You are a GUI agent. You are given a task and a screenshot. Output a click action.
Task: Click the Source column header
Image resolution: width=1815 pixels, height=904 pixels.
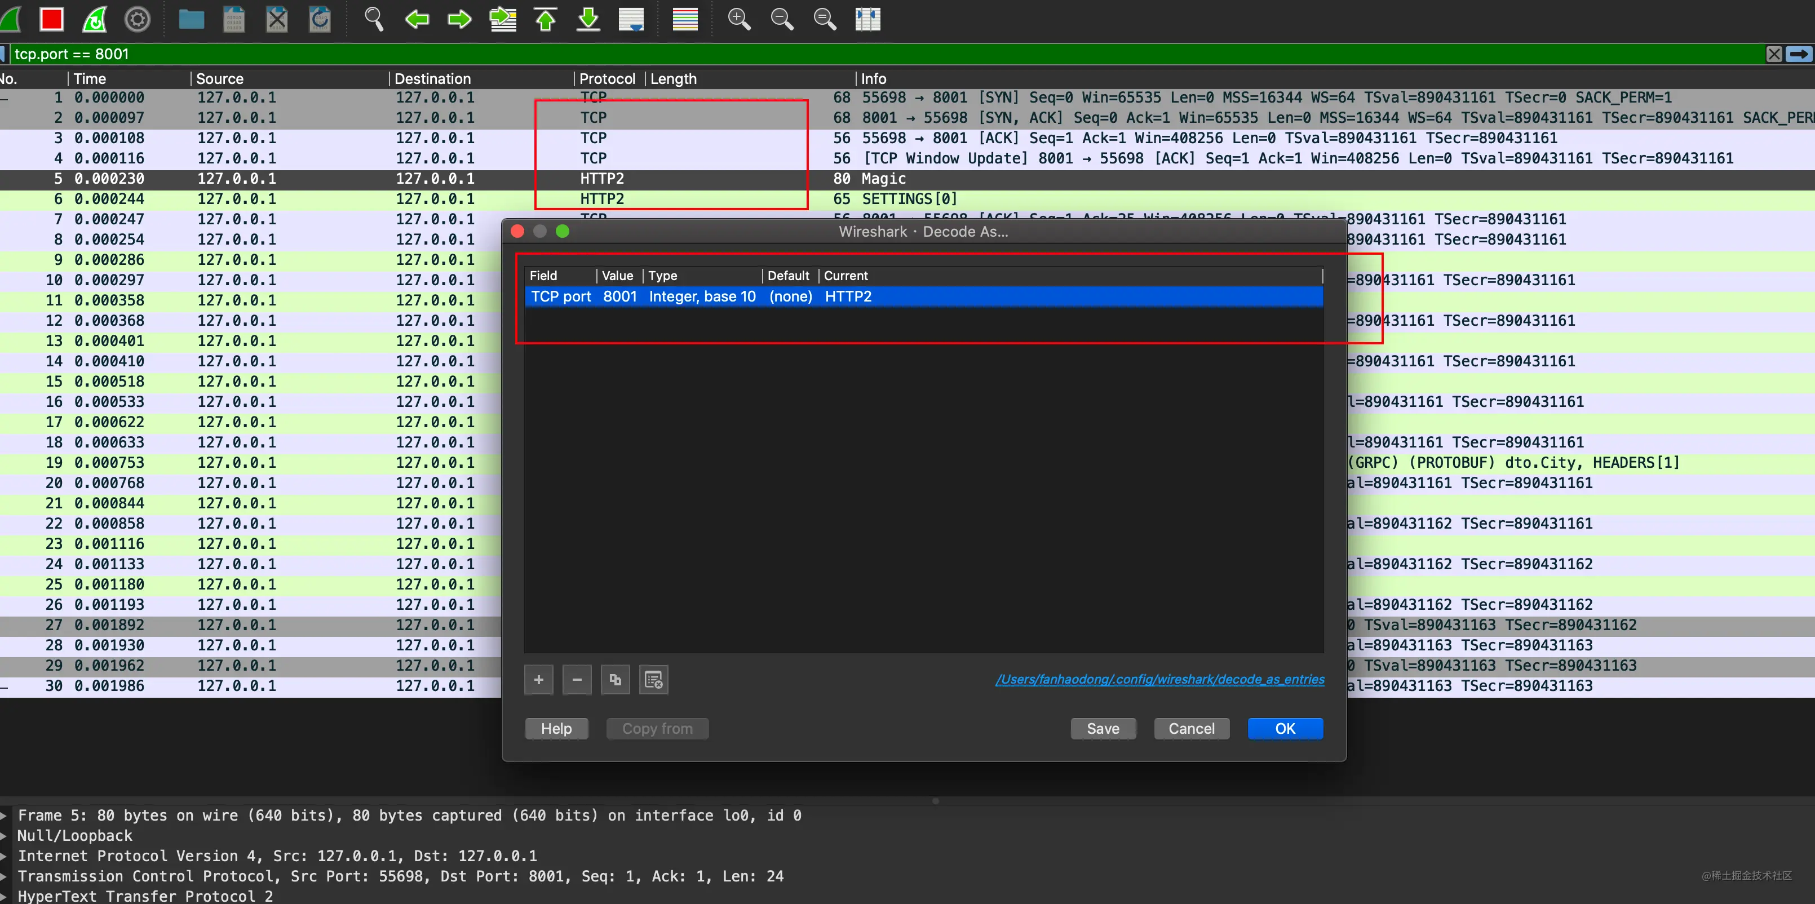pyautogui.click(x=290, y=79)
